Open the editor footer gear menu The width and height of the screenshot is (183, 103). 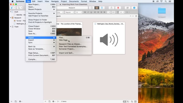pos(54,101)
